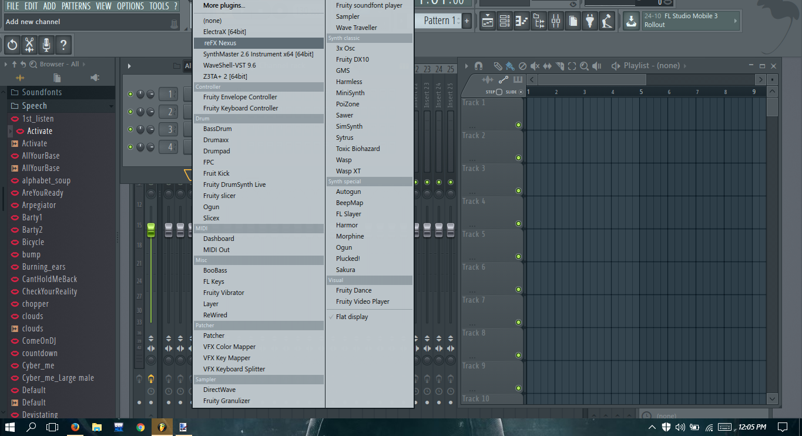Click the volume knob of channel 1
Screen dimensions: 802x436
coord(150,94)
